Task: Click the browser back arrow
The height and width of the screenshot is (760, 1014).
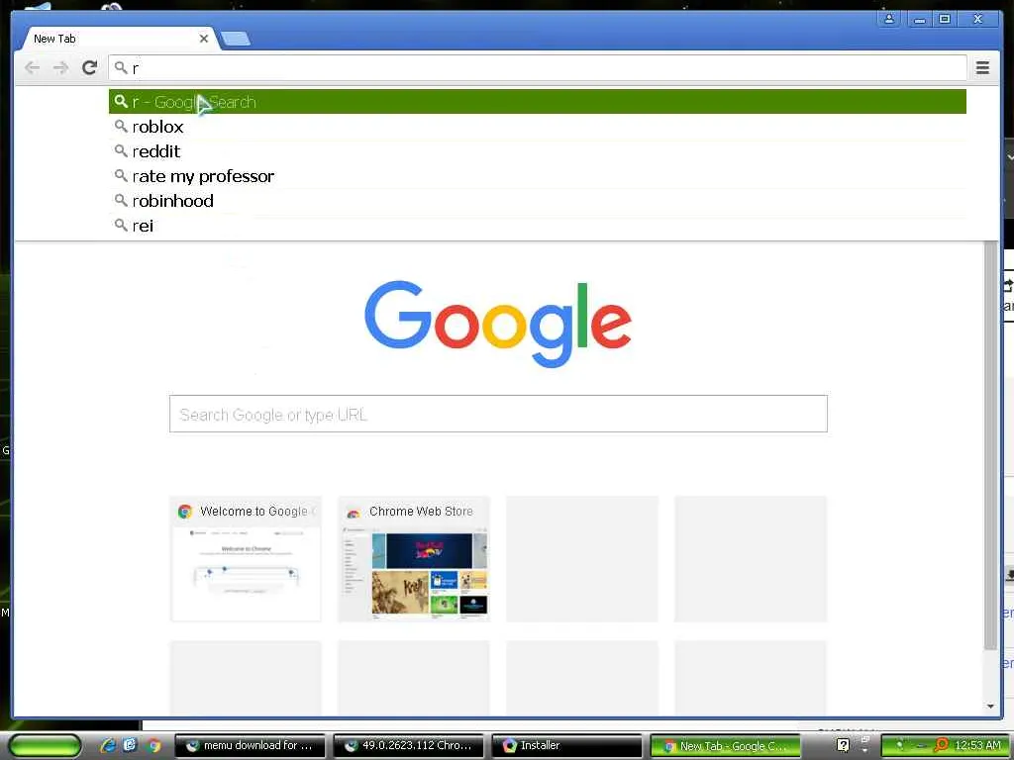Action: 32,67
